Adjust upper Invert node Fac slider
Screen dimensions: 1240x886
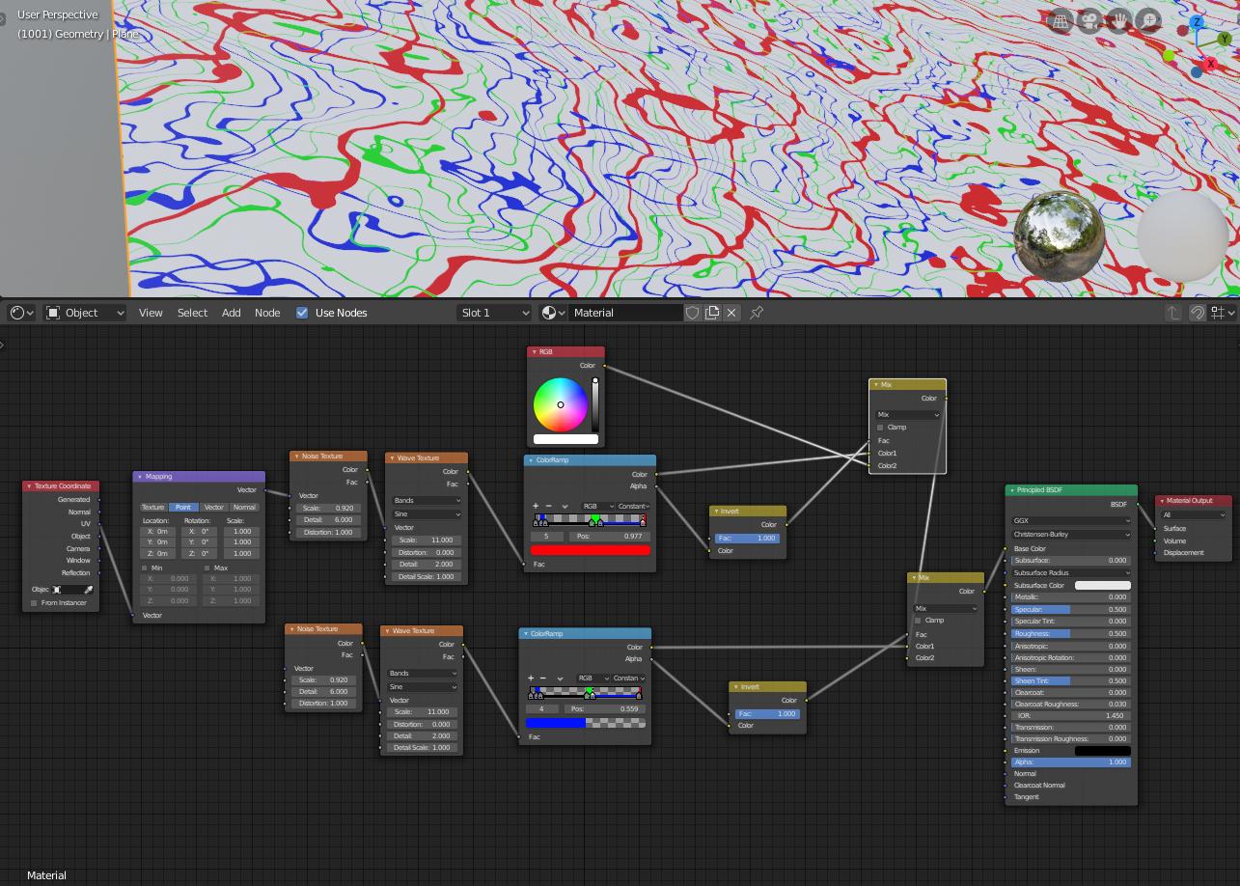[748, 539]
